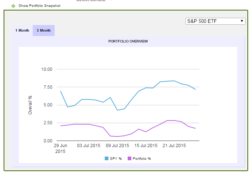
Task: Click the Portfolio % legend label
Action: pyautogui.click(x=142, y=159)
